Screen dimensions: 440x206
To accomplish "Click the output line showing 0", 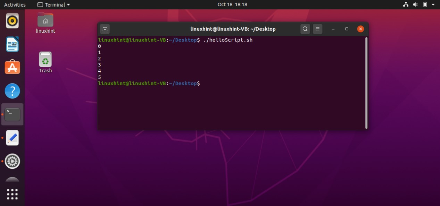I will coord(100,46).
